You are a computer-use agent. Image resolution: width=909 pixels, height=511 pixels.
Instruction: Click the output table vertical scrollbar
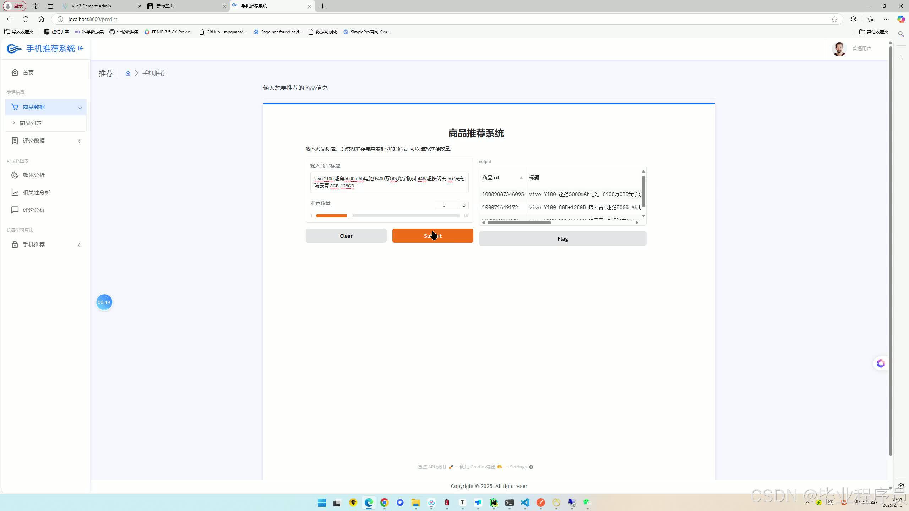643,192
